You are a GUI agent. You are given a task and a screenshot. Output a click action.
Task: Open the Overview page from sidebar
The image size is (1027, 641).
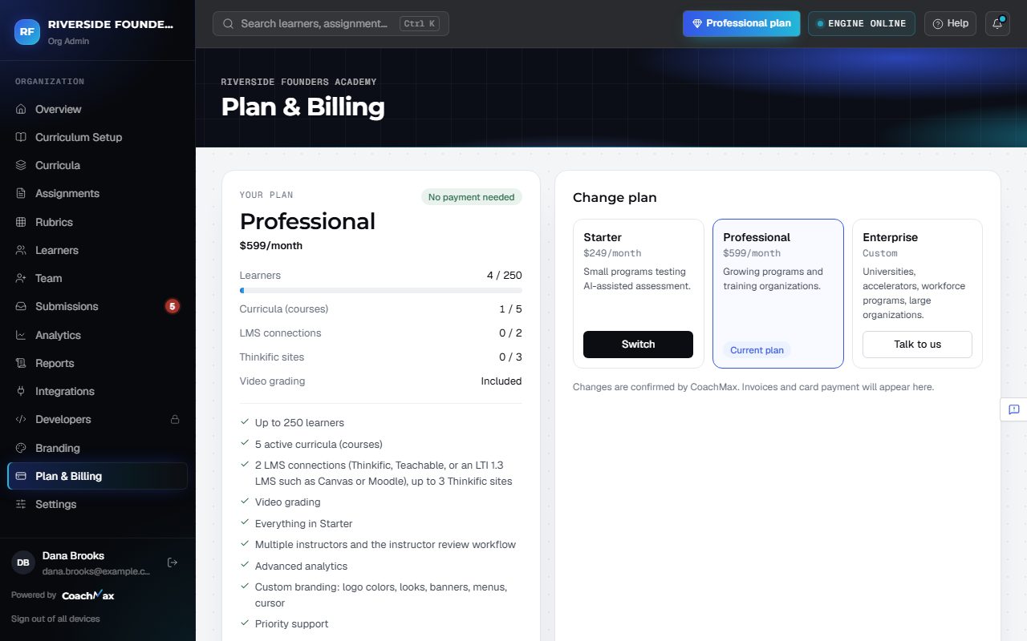point(97,109)
